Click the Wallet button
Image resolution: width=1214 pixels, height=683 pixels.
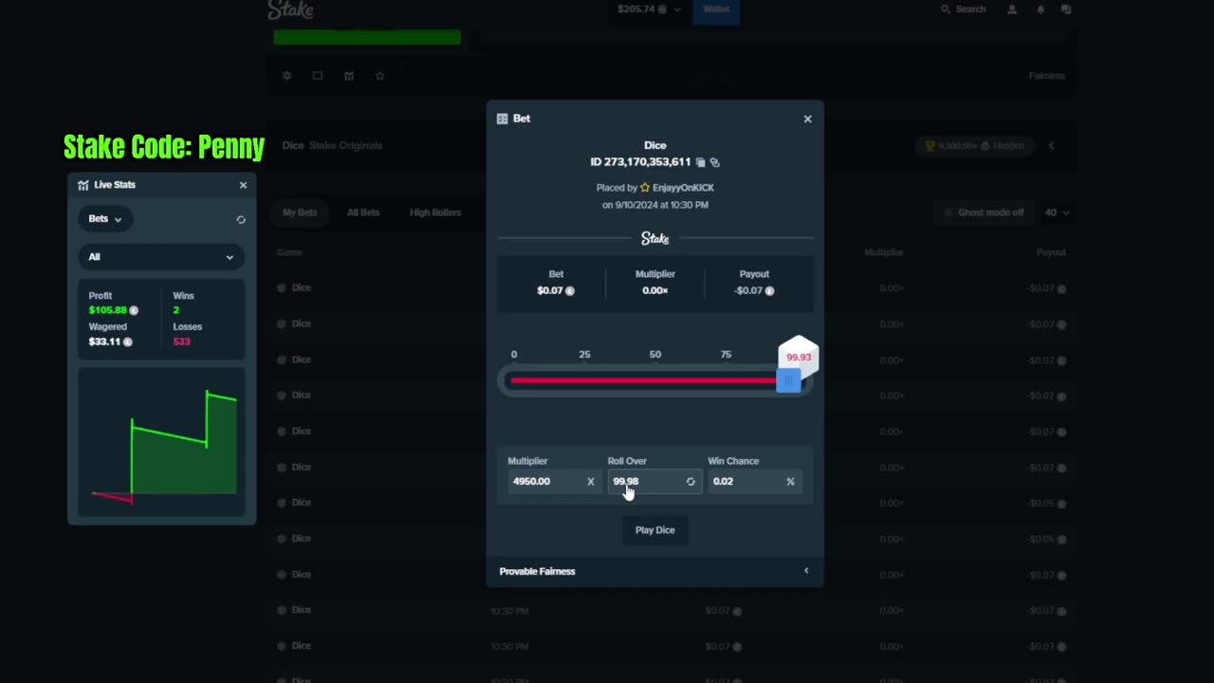716,9
